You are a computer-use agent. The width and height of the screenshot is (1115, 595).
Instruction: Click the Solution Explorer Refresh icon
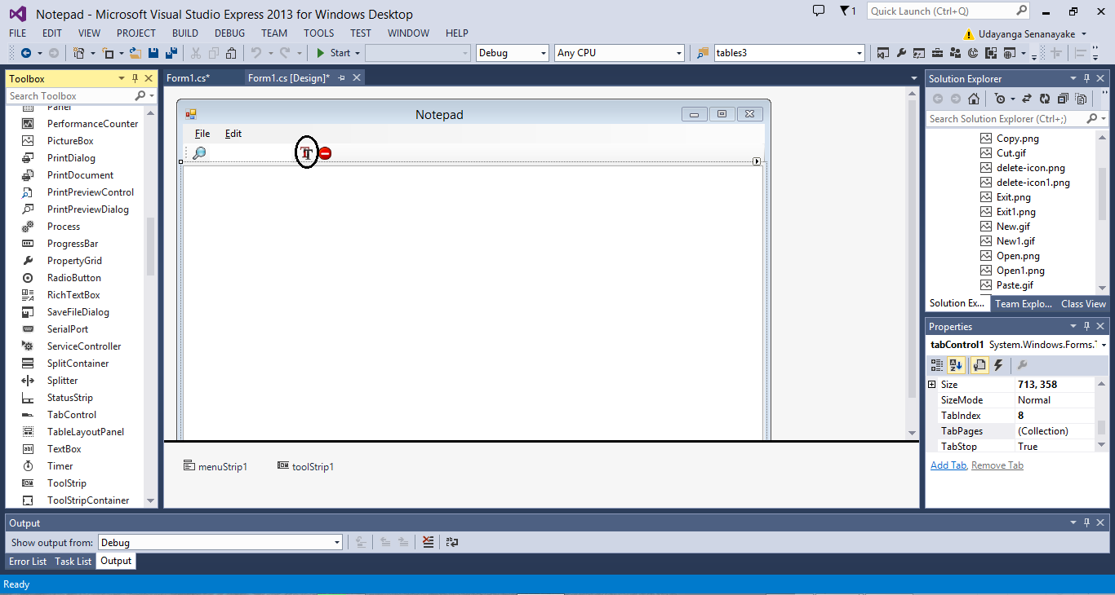(1045, 99)
